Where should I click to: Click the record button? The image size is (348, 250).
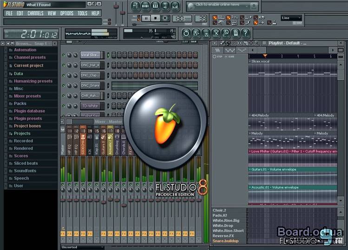click(165, 19)
